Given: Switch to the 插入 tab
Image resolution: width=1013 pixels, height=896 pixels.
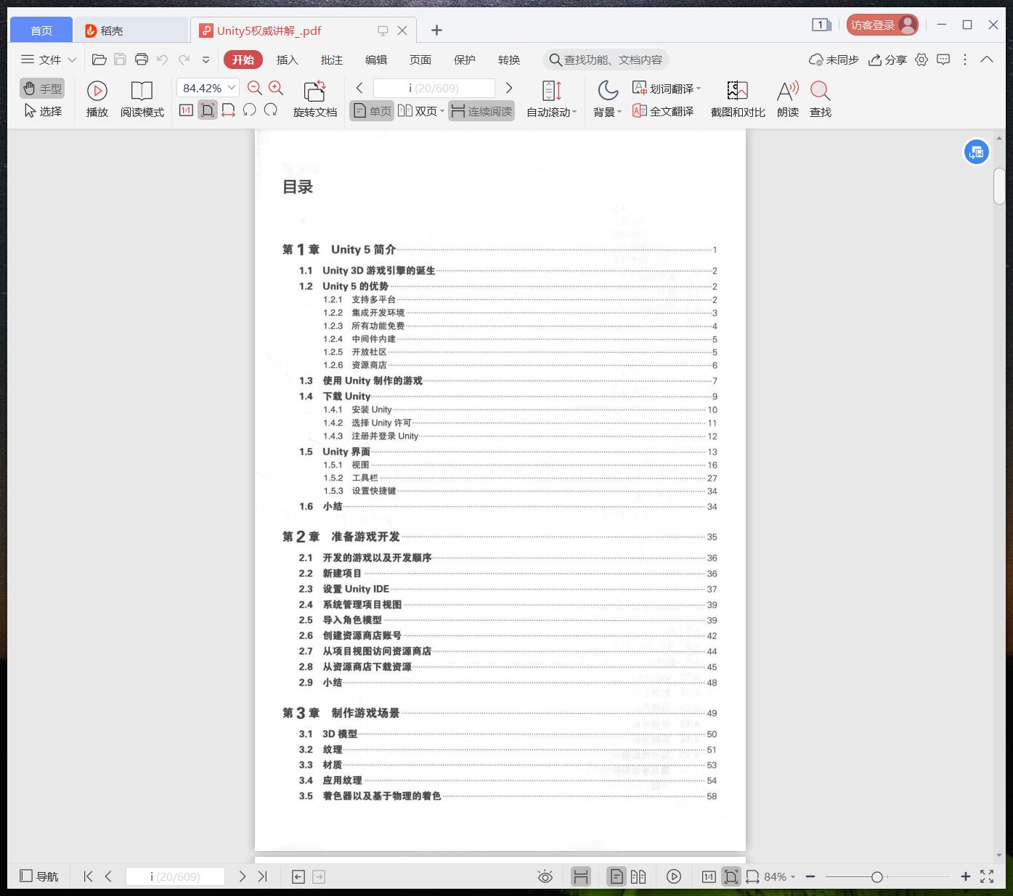Looking at the screenshot, I should (x=288, y=60).
